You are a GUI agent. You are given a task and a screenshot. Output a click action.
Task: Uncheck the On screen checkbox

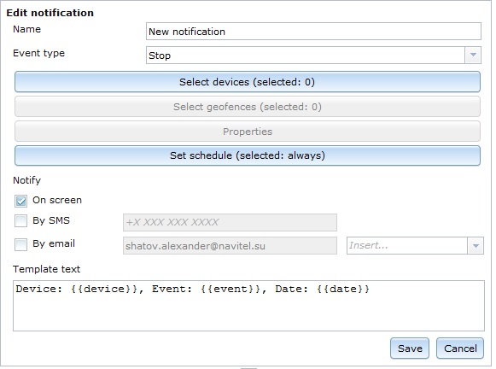20,201
